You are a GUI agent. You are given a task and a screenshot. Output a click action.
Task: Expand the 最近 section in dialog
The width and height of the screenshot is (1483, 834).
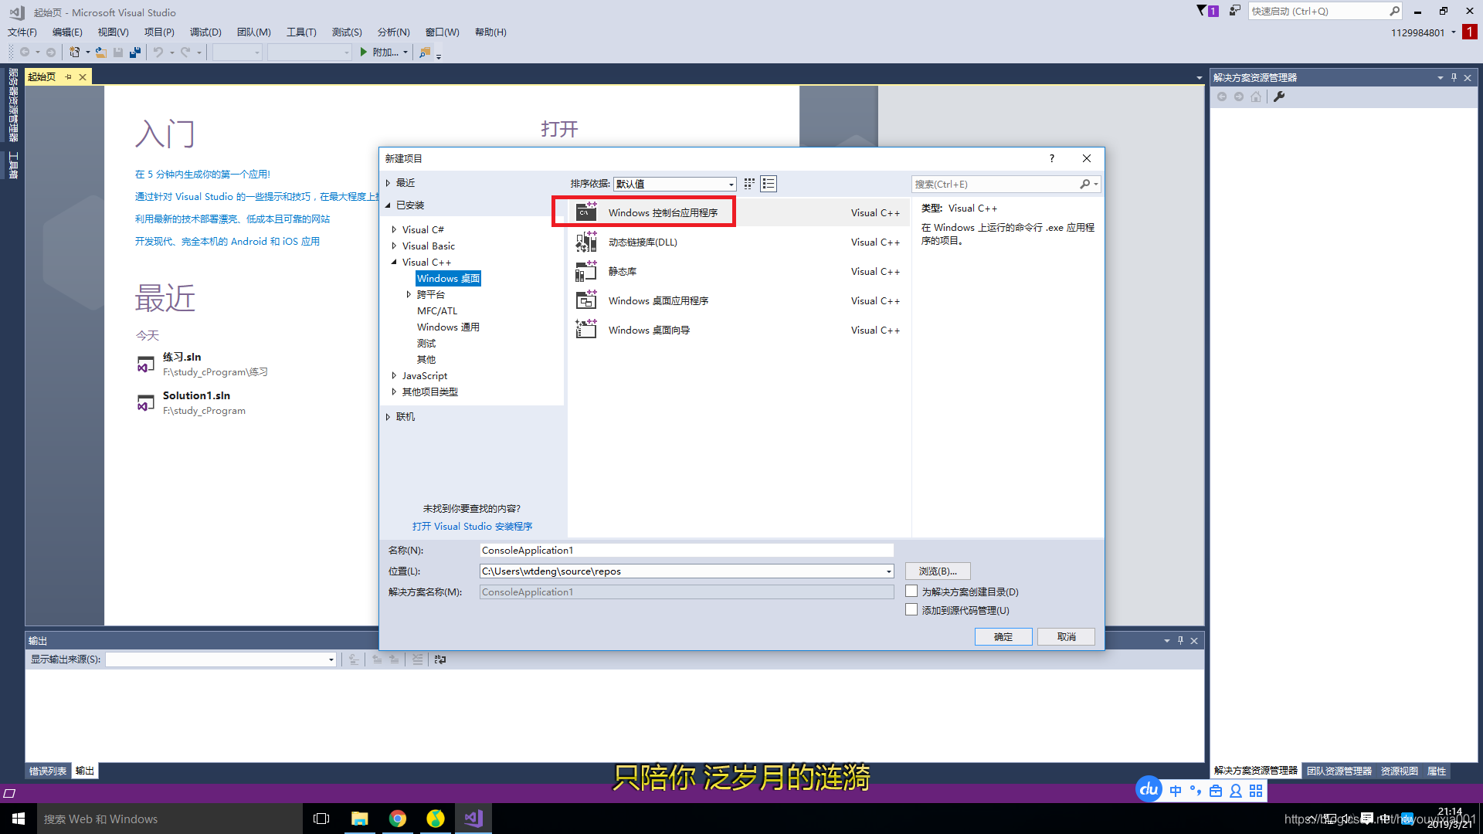point(389,183)
